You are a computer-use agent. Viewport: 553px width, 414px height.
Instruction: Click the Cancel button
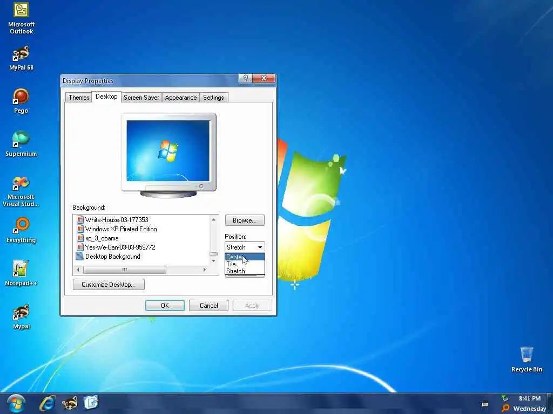208,305
